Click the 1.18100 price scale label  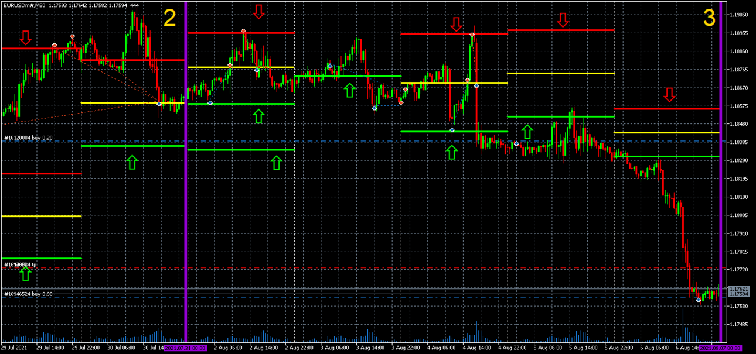click(740, 197)
